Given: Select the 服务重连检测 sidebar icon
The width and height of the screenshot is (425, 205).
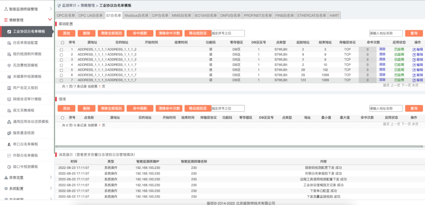Looking at the screenshot, I should coord(9,133).
